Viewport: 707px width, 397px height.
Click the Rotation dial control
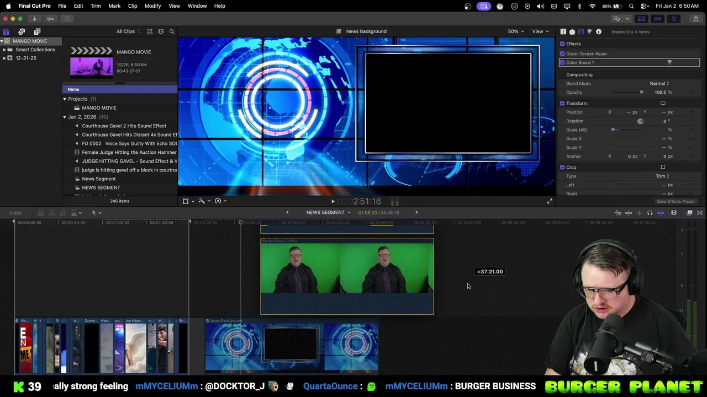(640, 121)
